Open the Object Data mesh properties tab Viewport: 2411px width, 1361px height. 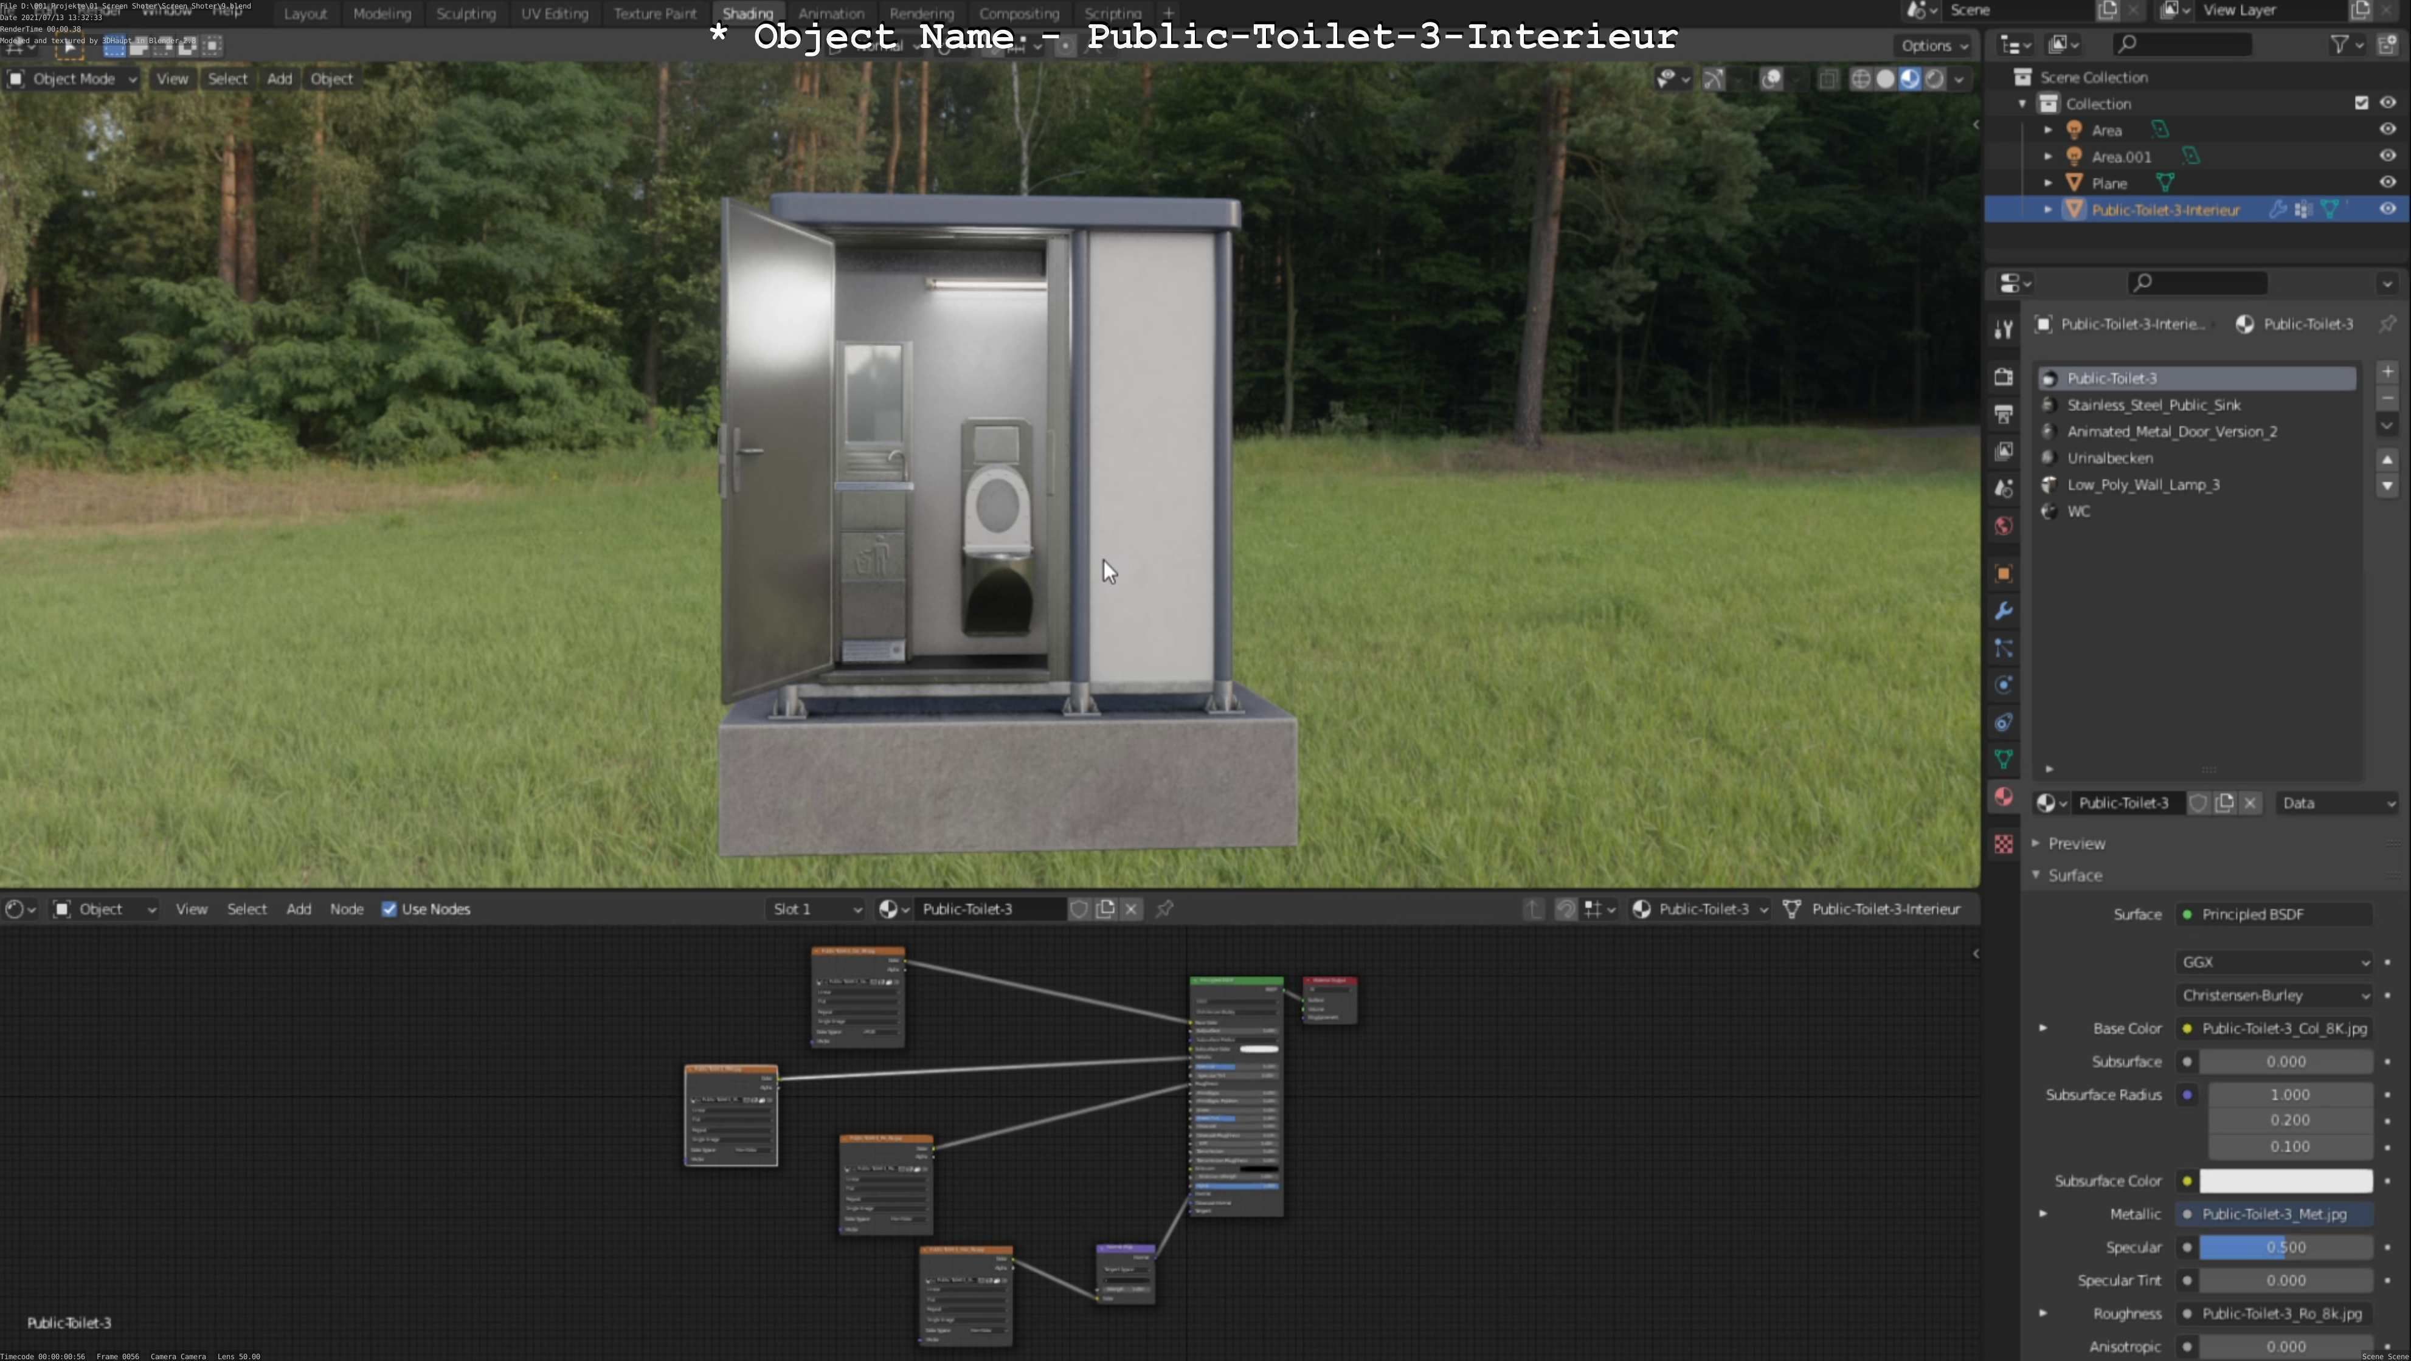2003,759
